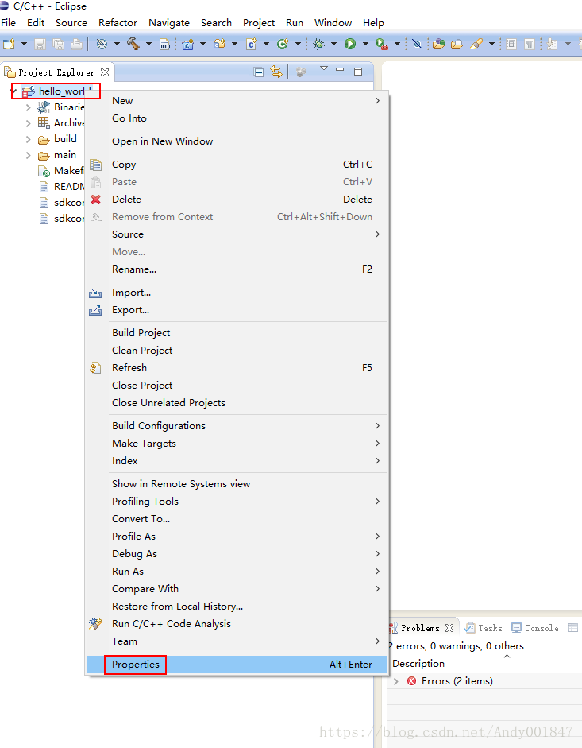Switch to the Console tab
Viewport: 582px width, 748px height.
tap(535, 628)
